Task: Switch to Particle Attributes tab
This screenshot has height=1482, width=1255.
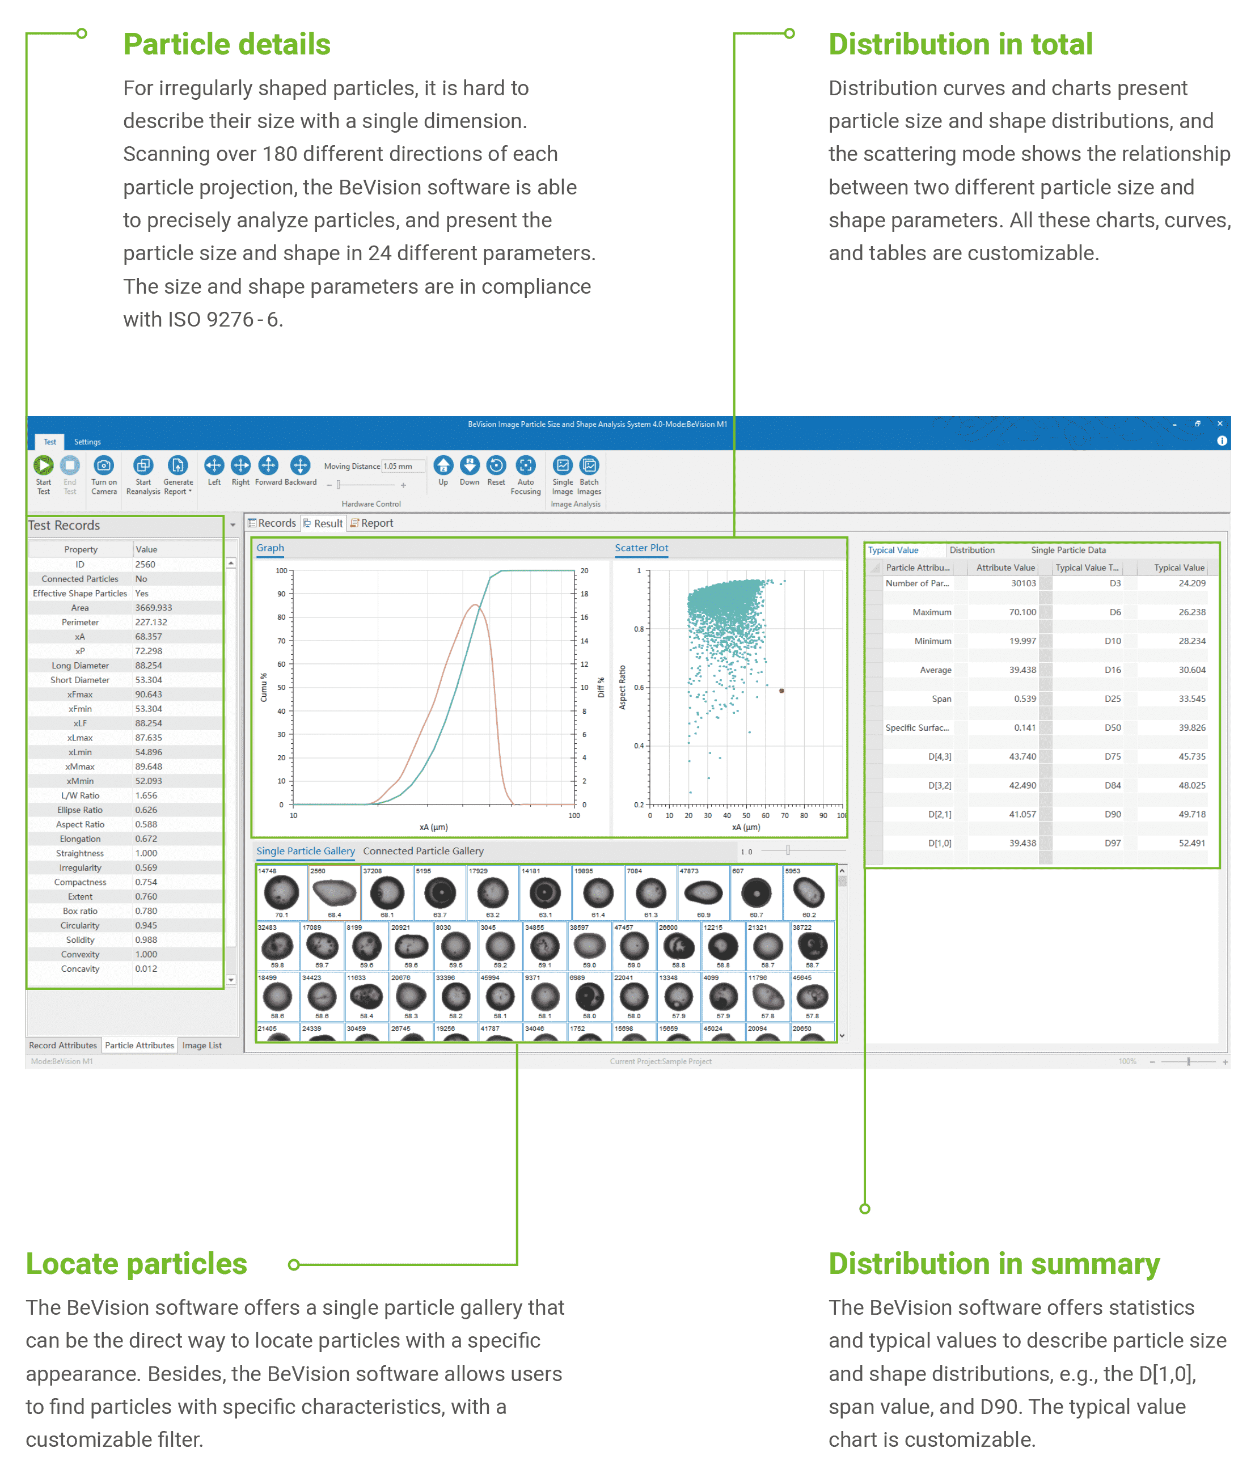Action: [x=140, y=1045]
